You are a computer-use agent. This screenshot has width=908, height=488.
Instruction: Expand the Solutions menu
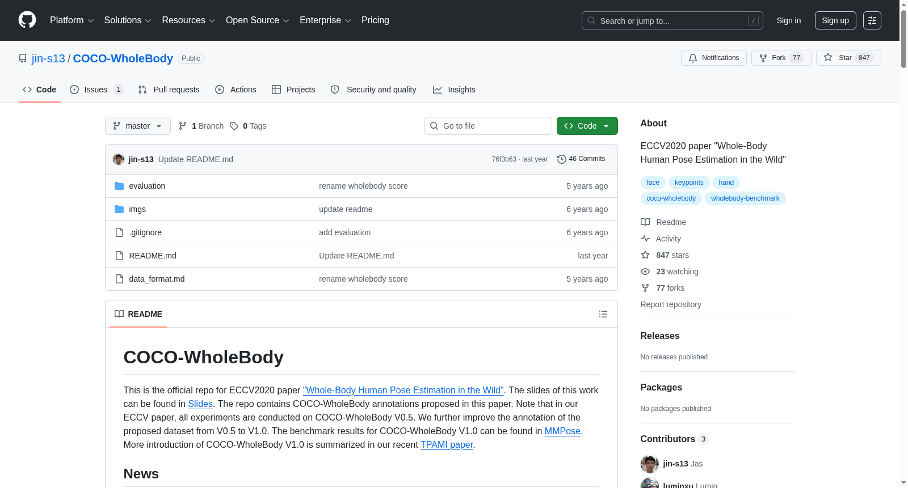click(128, 20)
